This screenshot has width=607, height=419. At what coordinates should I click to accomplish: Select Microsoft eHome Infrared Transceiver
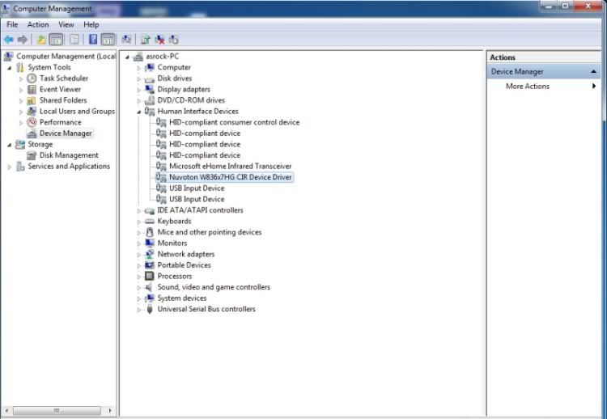click(x=231, y=166)
